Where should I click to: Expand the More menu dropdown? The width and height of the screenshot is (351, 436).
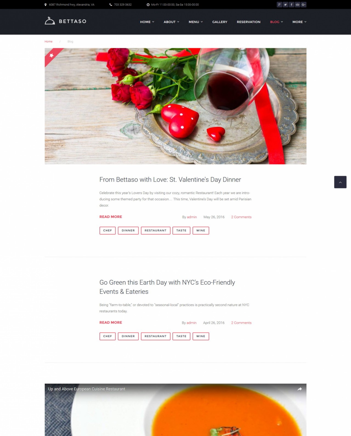tap(299, 22)
